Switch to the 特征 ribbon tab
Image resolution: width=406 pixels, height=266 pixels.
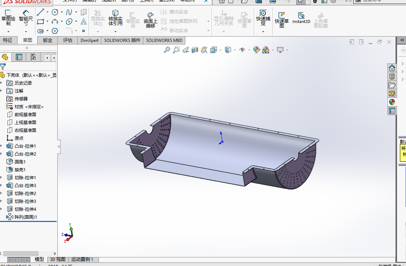point(8,40)
